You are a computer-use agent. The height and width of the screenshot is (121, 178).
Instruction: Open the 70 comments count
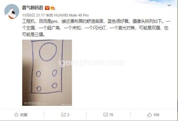[111, 115]
